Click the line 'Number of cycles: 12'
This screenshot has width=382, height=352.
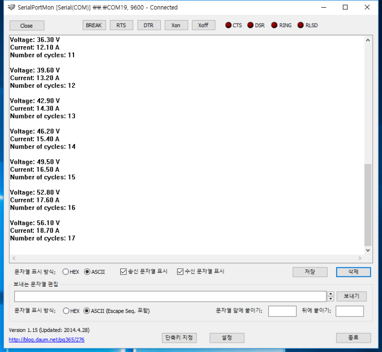tap(43, 85)
